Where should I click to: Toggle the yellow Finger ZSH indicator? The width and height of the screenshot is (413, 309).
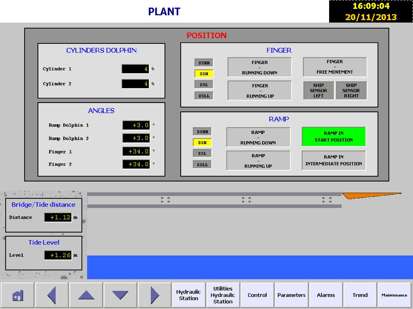coord(204,74)
